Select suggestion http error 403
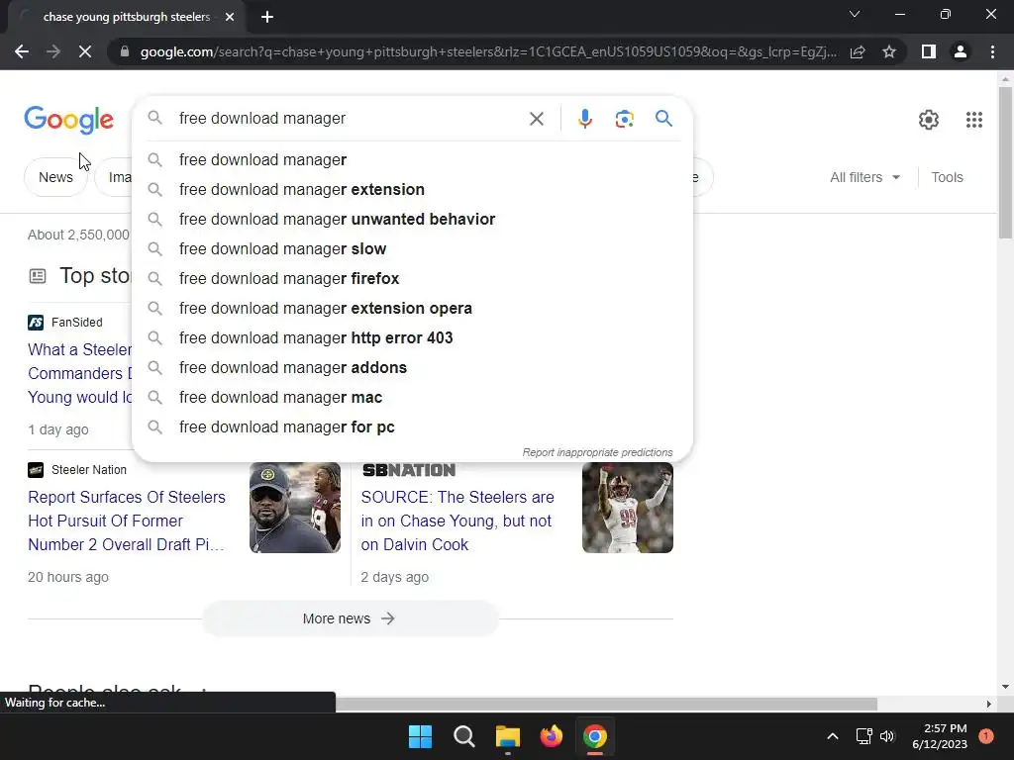The image size is (1014, 760). pyautogui.click(x=412, y=338)
